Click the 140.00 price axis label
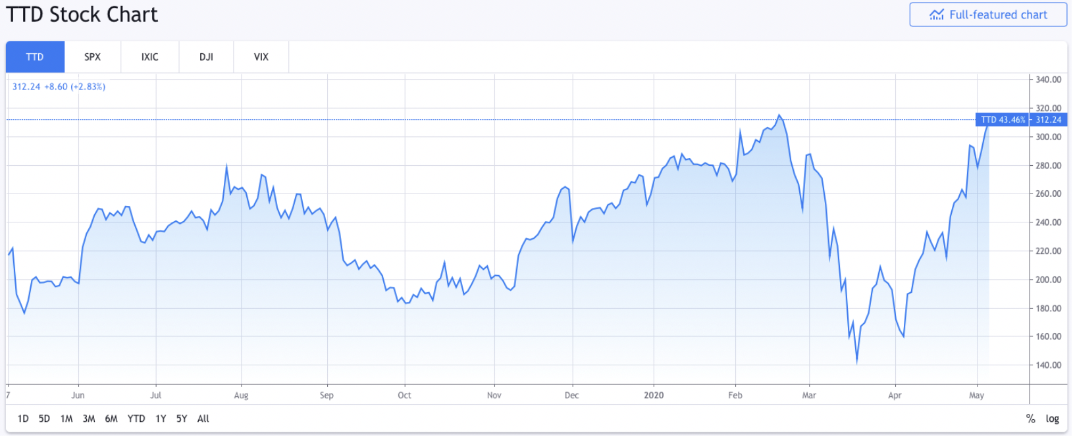Screen dimensions: 1073x437 (x=1049, y=365)
